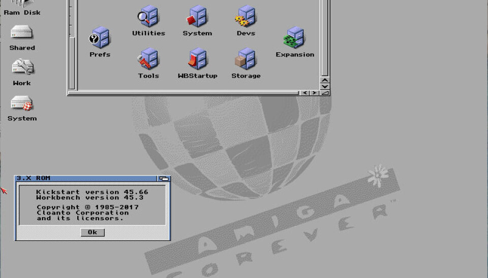This screenshot has width=488, height=278.
Task: Select the Work drive icon
Action: [22, 72]
